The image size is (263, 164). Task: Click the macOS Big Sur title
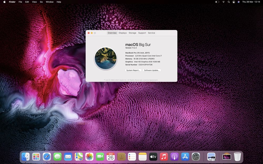point(138,45)
